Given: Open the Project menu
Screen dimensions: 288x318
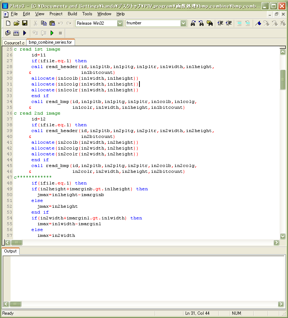Looking at the screenshot, I should tap(56, 14).
